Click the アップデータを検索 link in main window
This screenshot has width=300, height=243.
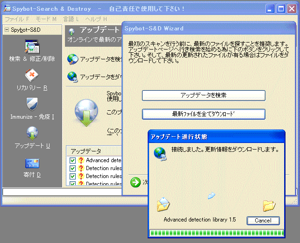100,59
